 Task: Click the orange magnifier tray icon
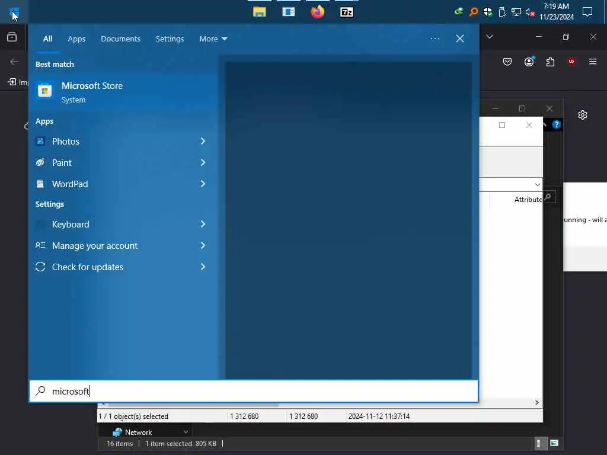point(474,12)
